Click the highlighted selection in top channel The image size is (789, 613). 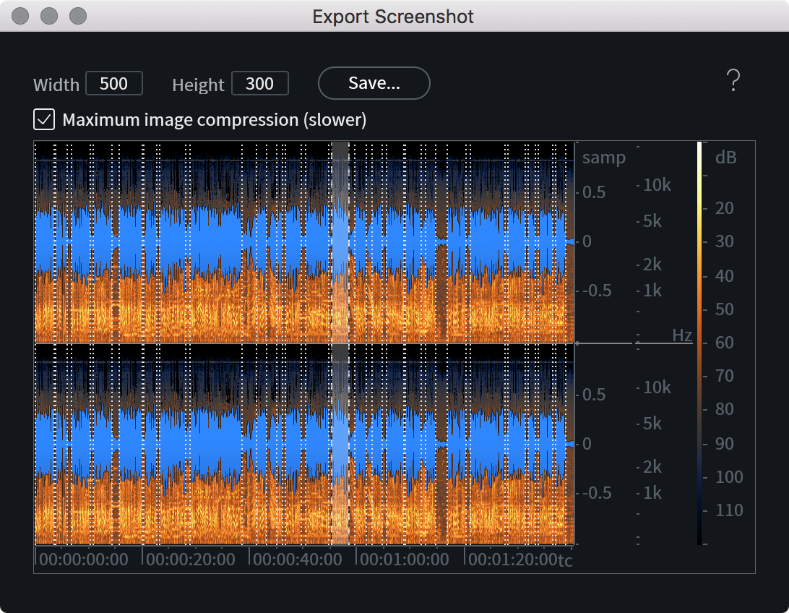(x=340, y=242)
